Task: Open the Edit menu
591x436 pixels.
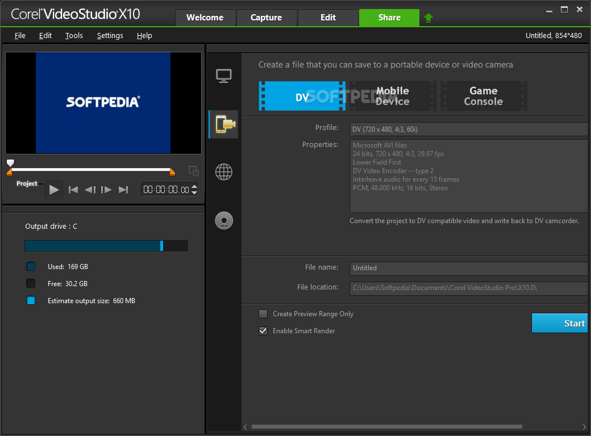Action: pos(45,35)
